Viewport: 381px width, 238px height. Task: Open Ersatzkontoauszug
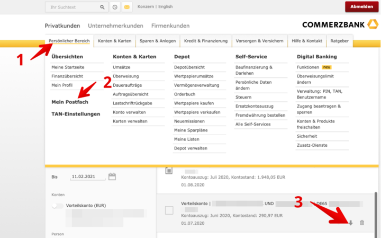pyautogui.click(x=255, y=106)
